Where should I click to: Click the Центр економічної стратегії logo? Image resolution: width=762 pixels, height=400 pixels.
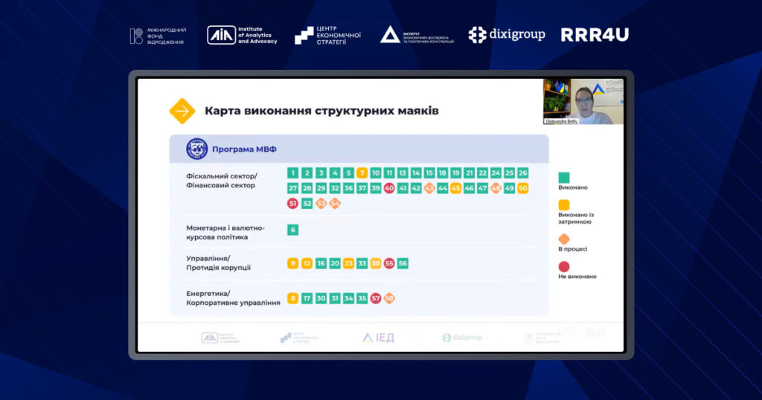pyautogui.click(x=327, y=35)
